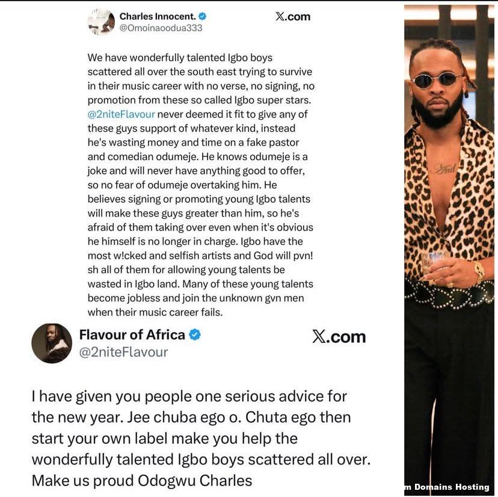Screen dimensions: 498x497
Task: Click the X.com logo beside Flavour of Africa
Action: click(x=339, y=337)
